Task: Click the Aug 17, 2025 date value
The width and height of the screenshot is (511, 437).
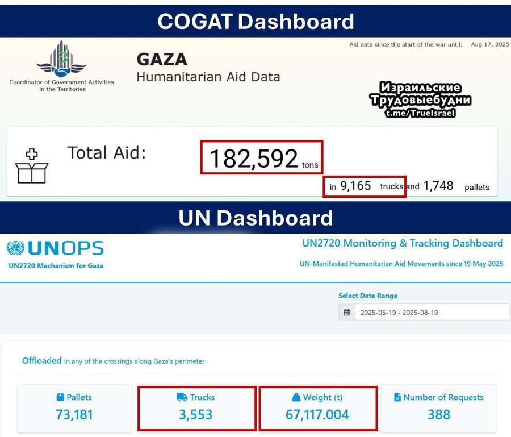Action: click(x=490, y=44)
